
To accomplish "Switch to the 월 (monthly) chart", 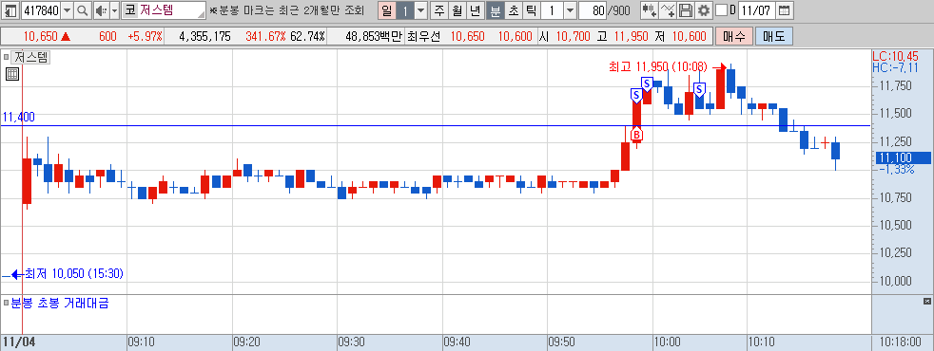I will click(457, 10).
